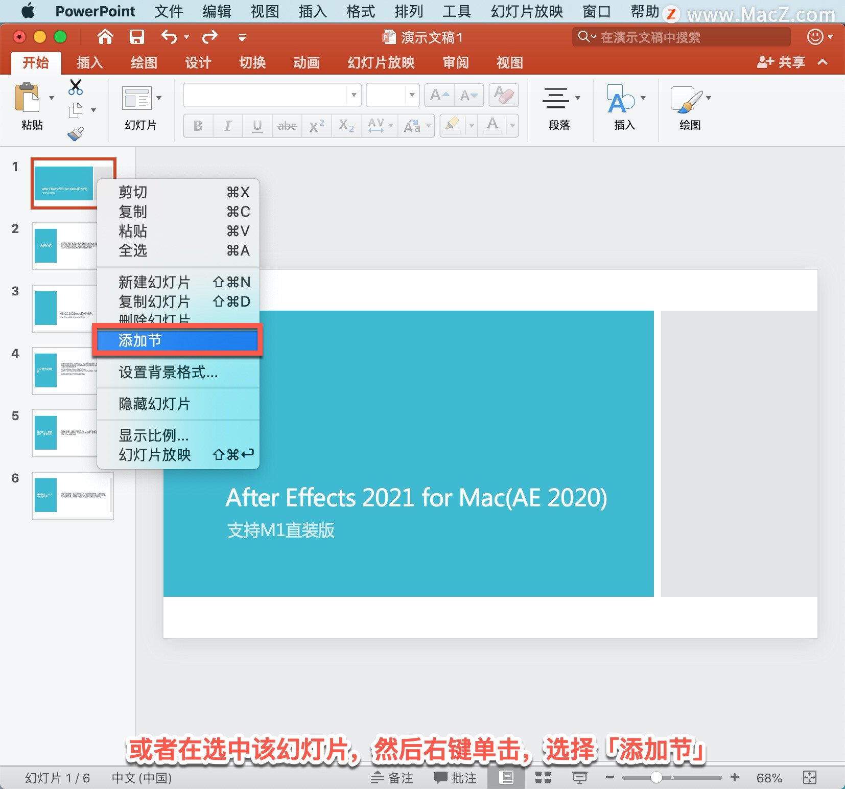The image size is (845, 789).
Task: Click the Paste clipboard icon
Action: tap(28, 97)
